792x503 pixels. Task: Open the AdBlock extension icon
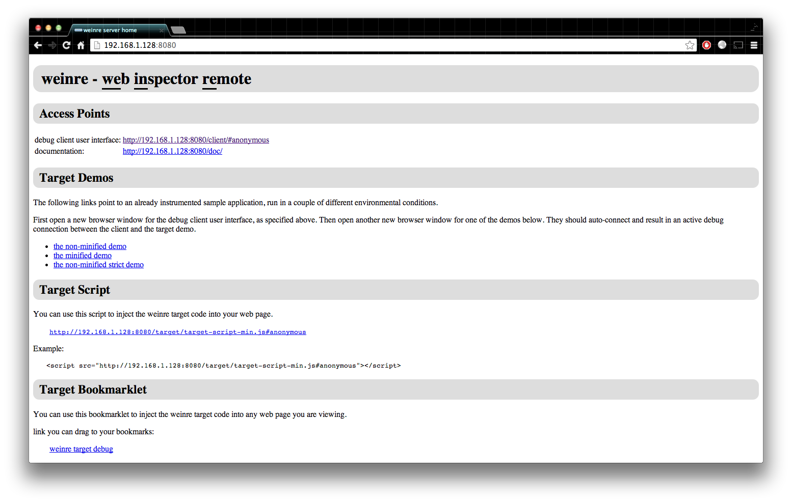(706, 45)
